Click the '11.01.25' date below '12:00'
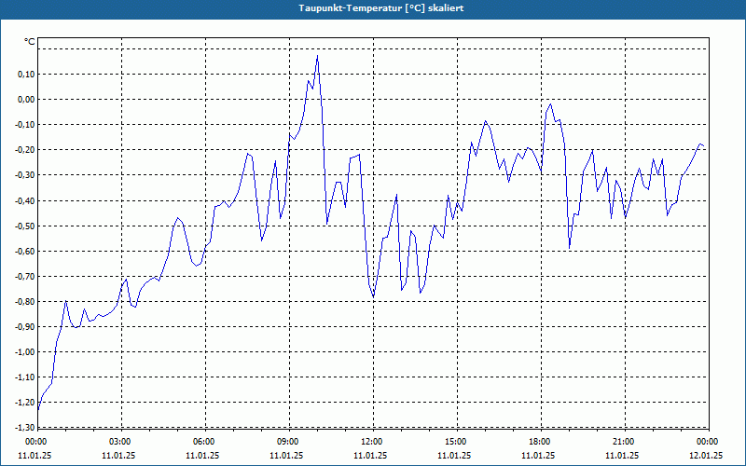This screenshot has width=746, height=466. [370, 455]
